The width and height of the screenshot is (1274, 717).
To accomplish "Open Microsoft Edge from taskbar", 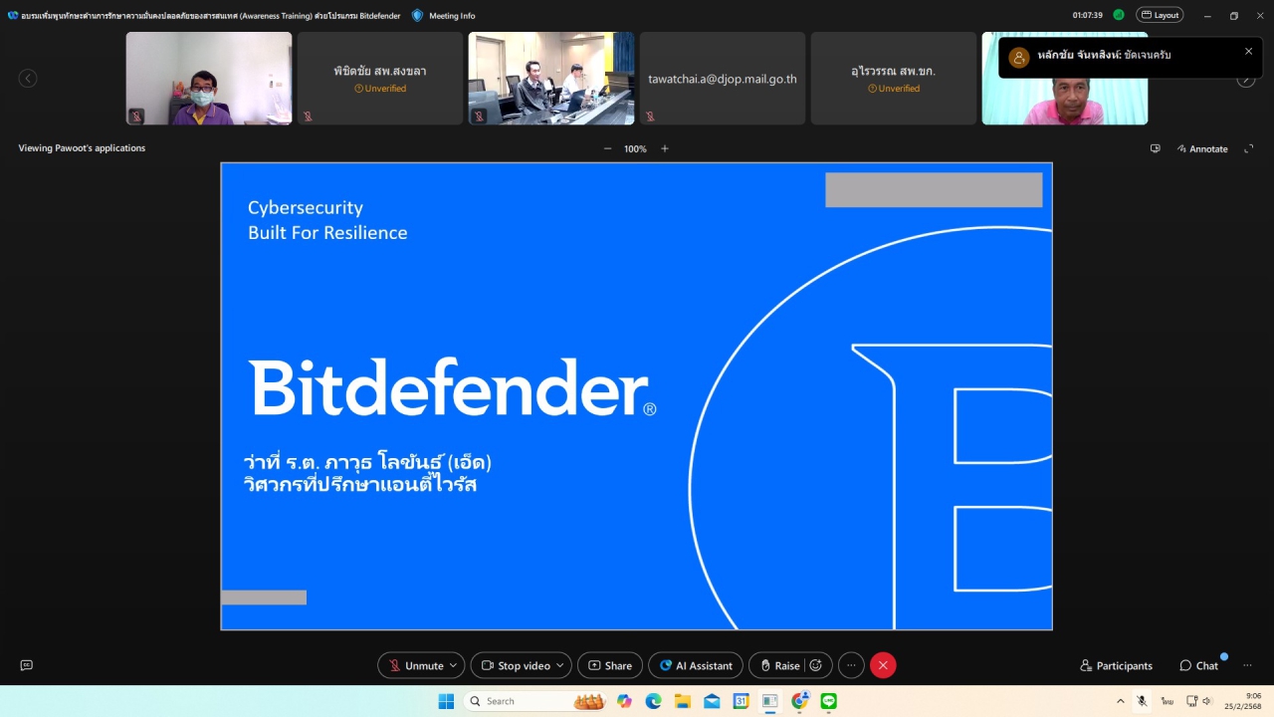I will (654, 701).
